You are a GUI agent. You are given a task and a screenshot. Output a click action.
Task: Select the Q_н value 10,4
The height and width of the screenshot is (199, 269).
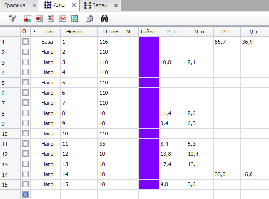tap(199, 154)
